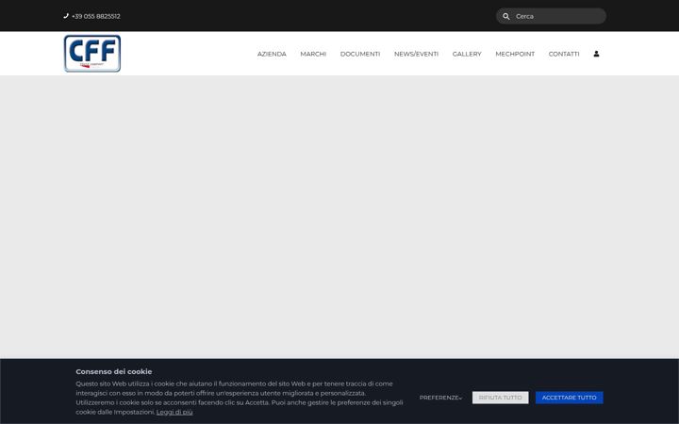Click the phone icon in top bar
This screenshot has width=679, height=424.
pyautogui.click(x=66, y=16)
